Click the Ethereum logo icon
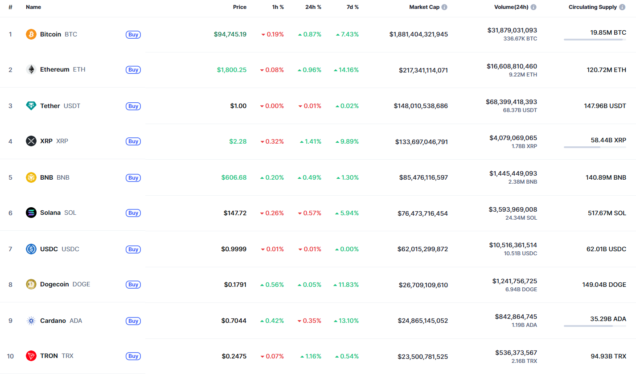This screenshot has height=374, width=636. (31, 69)
